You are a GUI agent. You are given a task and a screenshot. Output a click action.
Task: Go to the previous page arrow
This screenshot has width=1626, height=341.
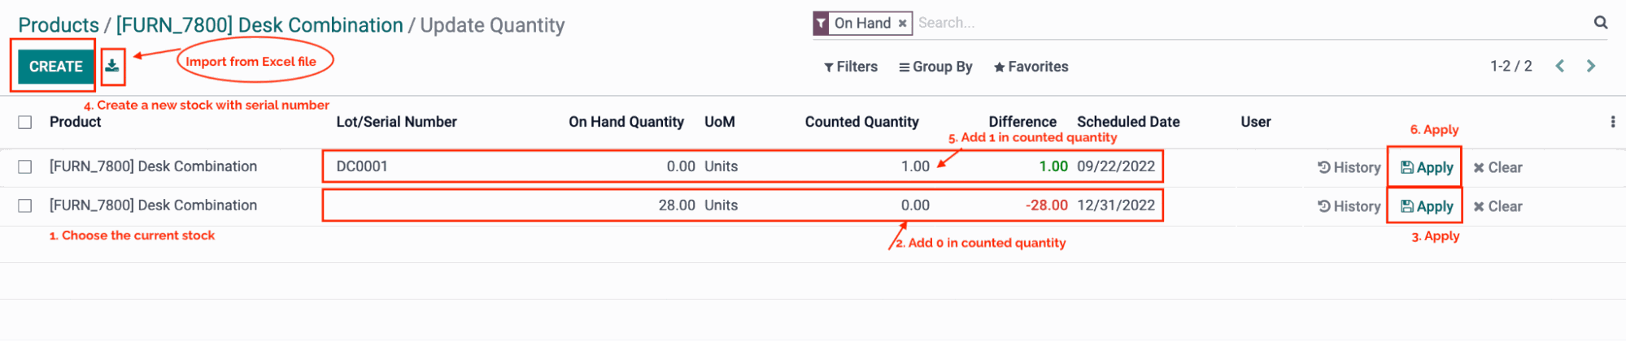coord(1560,67)
